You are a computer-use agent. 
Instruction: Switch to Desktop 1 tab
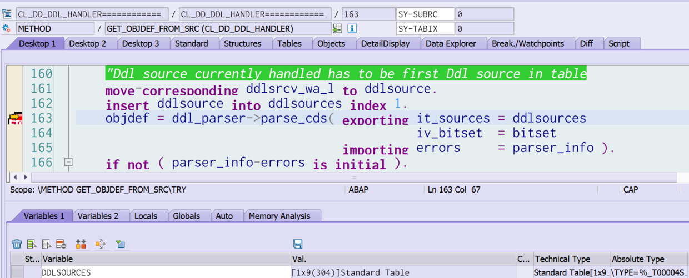coord(37,43)
